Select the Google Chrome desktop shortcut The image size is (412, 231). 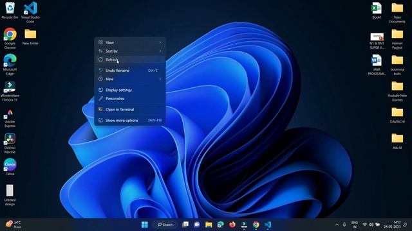[10, 38]
